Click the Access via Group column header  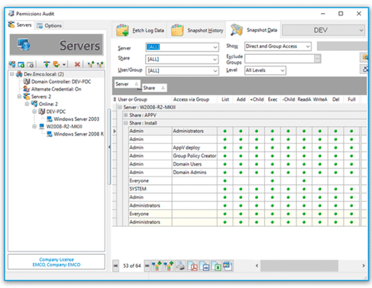click(195, 99)
